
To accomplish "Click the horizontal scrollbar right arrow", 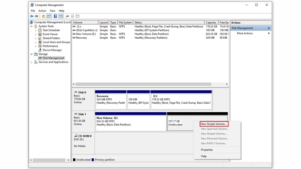I will 227,84.
